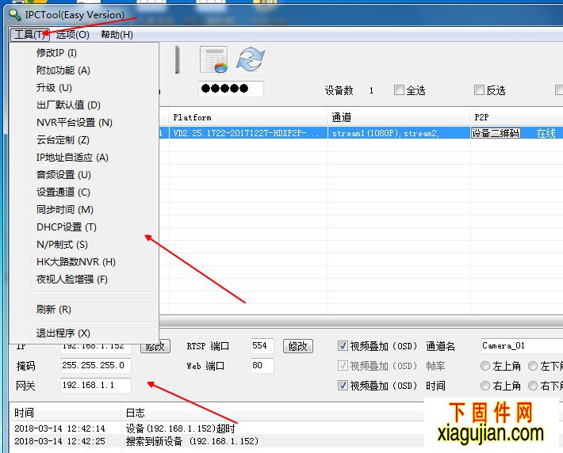Click log timestamp 2018-03-14 12:42:14
This screenshot has width=563, height=453.
click(x=59, y=428)
